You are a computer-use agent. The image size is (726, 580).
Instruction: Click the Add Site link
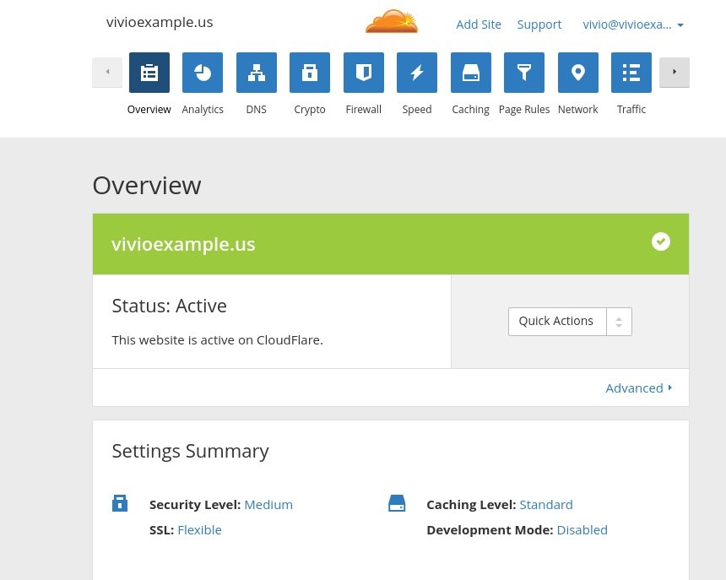tap(479, 24)
